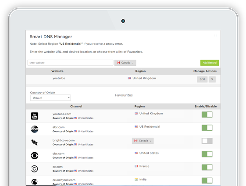
Task: Click the ABC network logo icon
Action: (x=35, y=129)
